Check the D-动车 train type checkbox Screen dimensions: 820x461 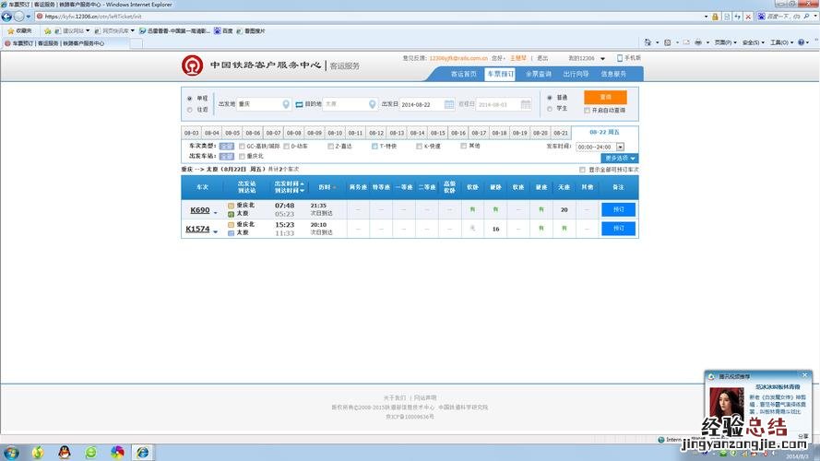(286, 146)
